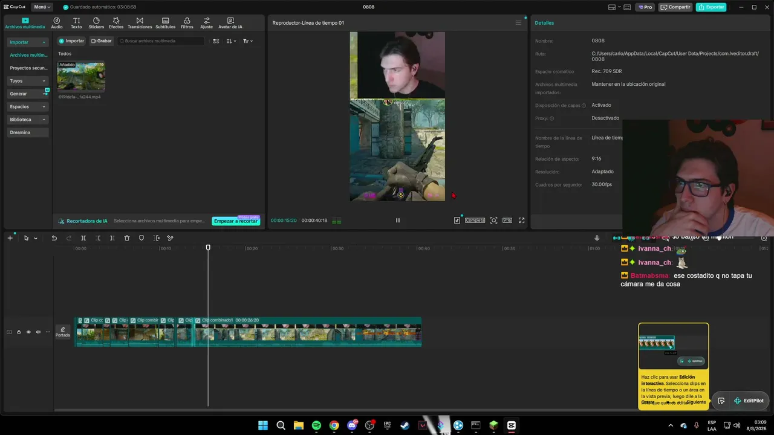Viewport: 774px width, 435px height.
Task: Click the timeline auto-edit wand icon
Action: (x=171, y=238)
